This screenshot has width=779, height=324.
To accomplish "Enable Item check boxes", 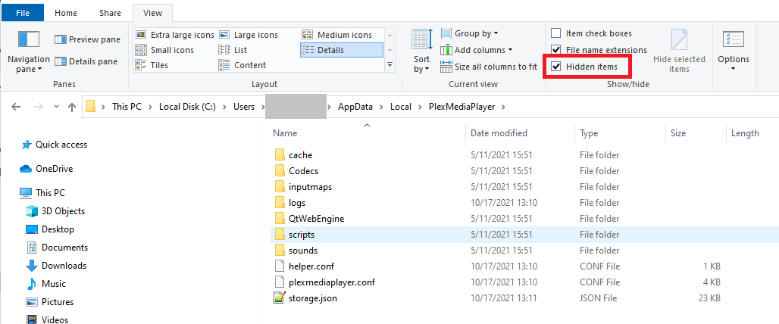I will click(556, 33).
